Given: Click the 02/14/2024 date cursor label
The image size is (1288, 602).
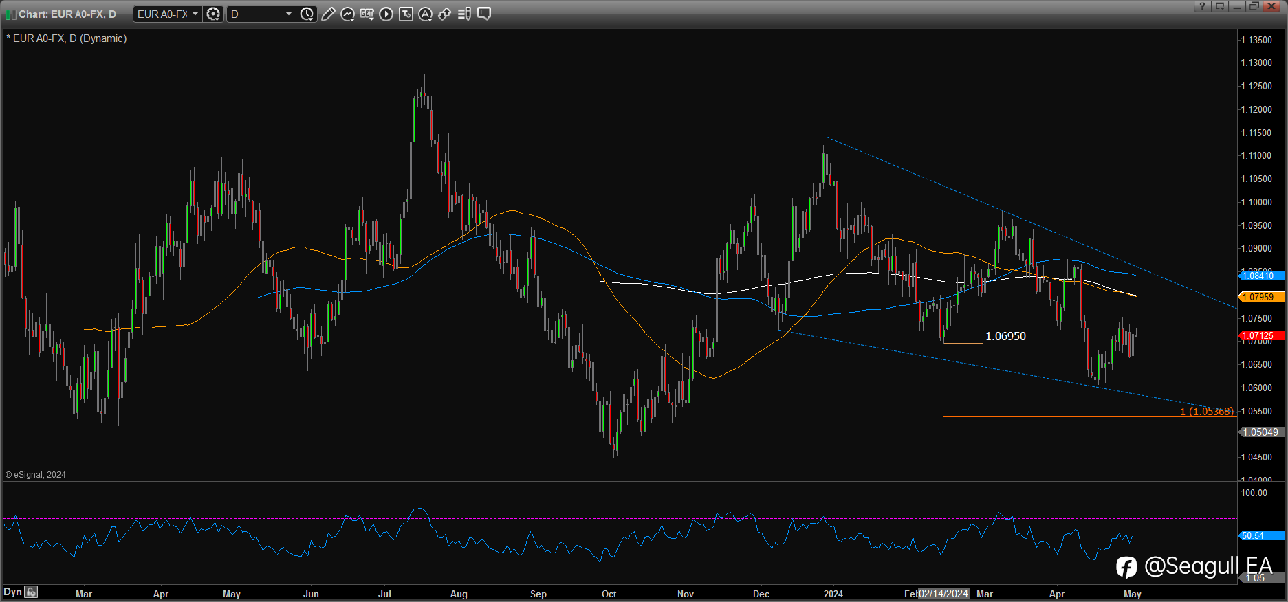Looking at the screenshot, I should tap(943, 594).
